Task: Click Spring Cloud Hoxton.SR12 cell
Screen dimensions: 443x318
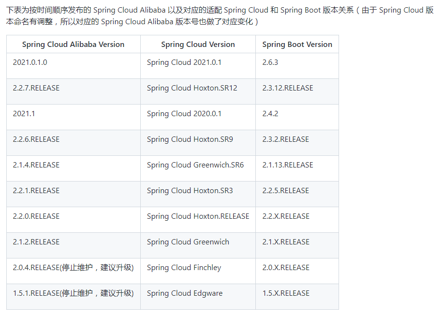Action: coord(198,91)
